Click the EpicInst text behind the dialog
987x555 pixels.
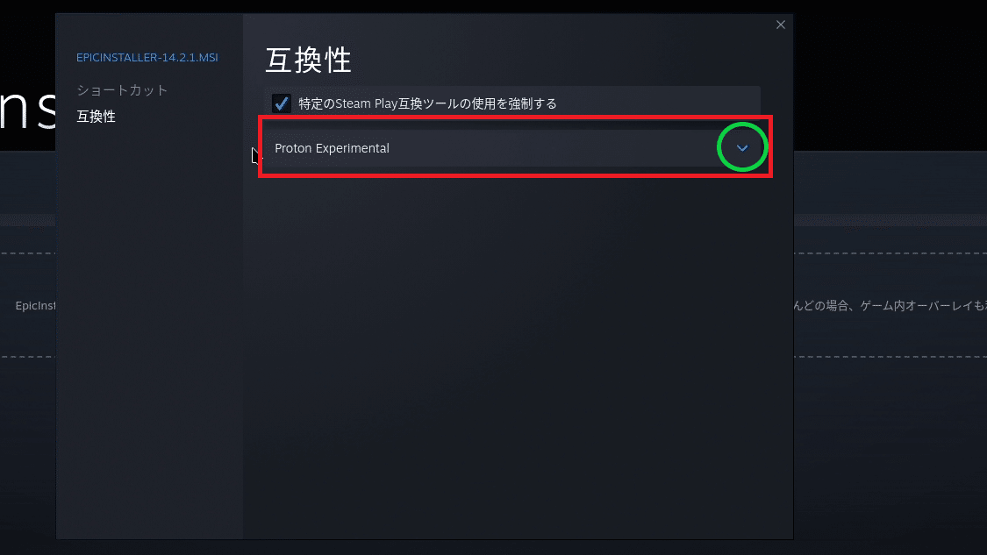(x=35, y=306)
